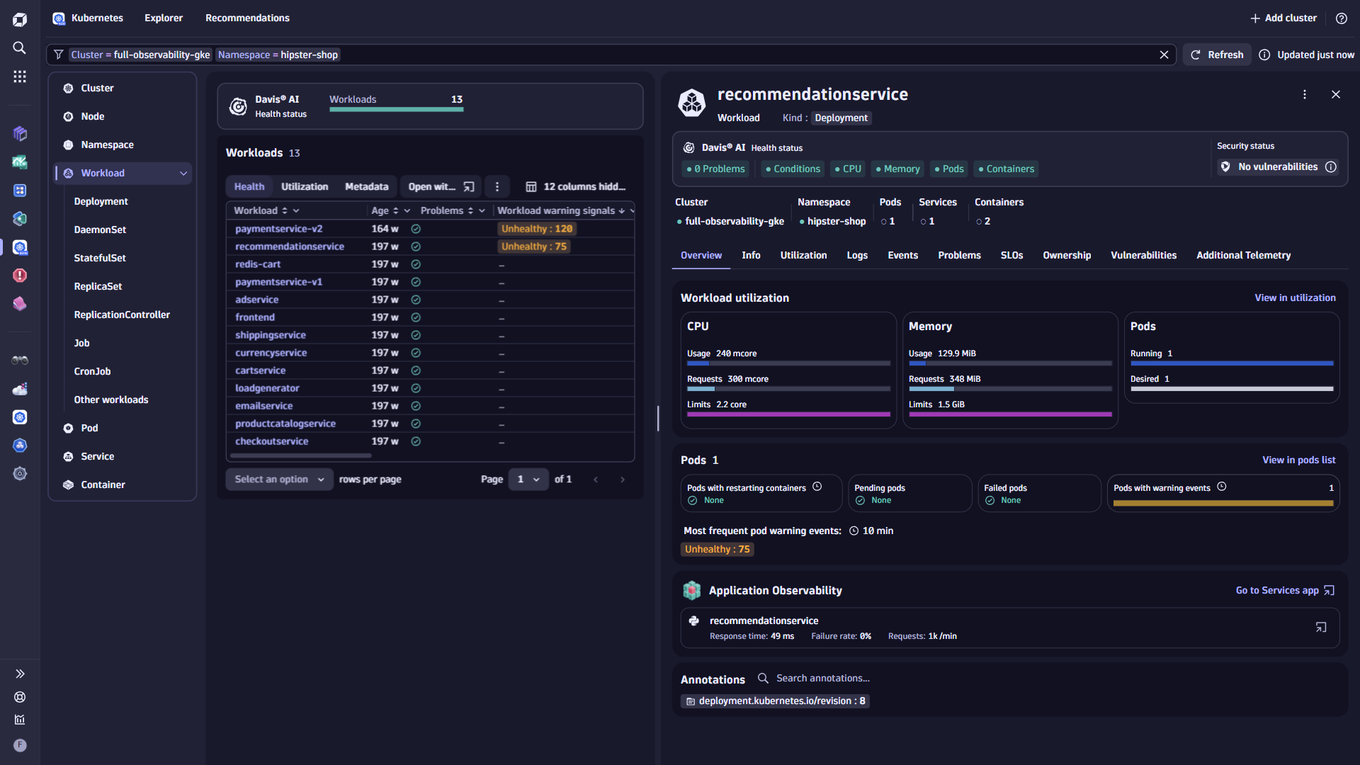Open Workload column header menu chevron
The image size is (1360, 765).
coord(296,210)
